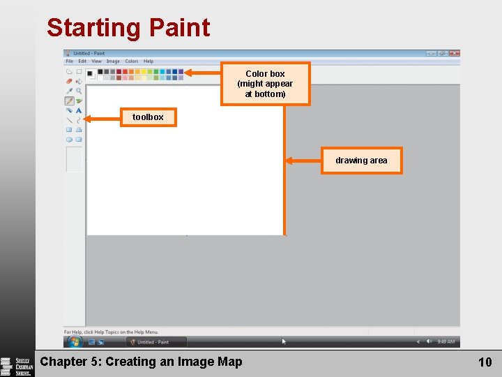The image size is (502, 377).
Task: Activate the Pick Color eyedropper tool
Action: click(69, 91)
